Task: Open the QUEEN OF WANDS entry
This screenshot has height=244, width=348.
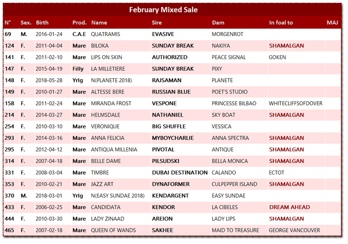Action: [x=113, y=231]
